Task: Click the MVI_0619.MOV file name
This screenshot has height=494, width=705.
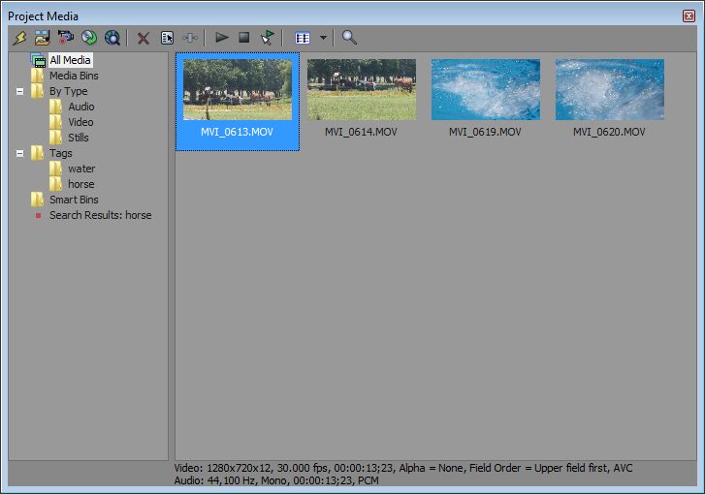Action: 485,132
